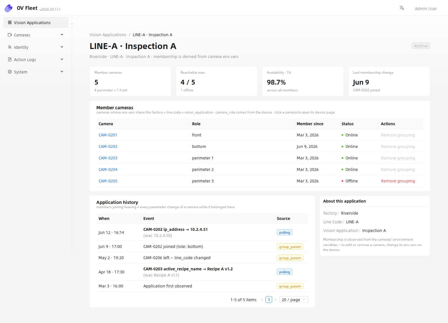The image size is (448, 323).
Task: Select page 1 in history pagination
Action: point(269,300)
